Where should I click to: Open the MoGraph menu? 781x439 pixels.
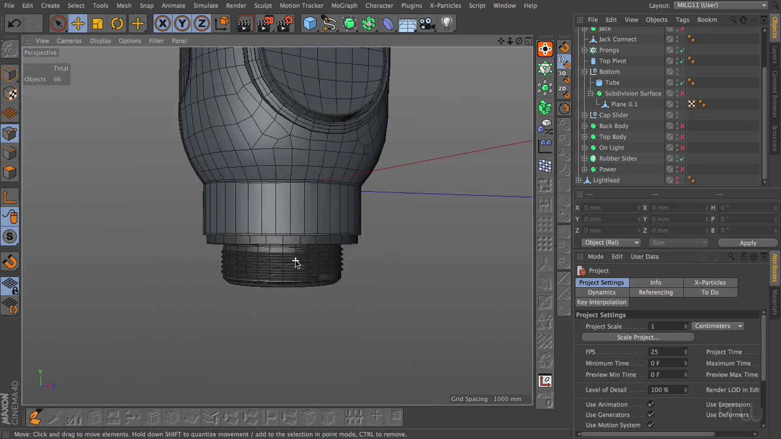pos(344,5)
